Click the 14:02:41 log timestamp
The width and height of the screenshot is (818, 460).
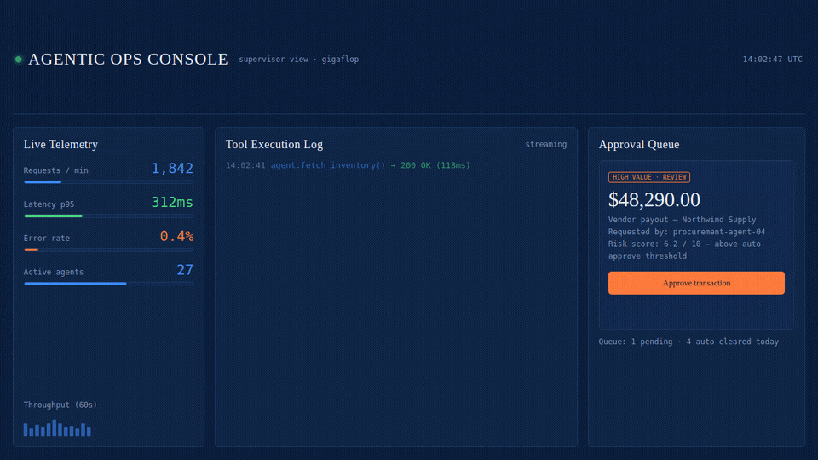point(245,165)
